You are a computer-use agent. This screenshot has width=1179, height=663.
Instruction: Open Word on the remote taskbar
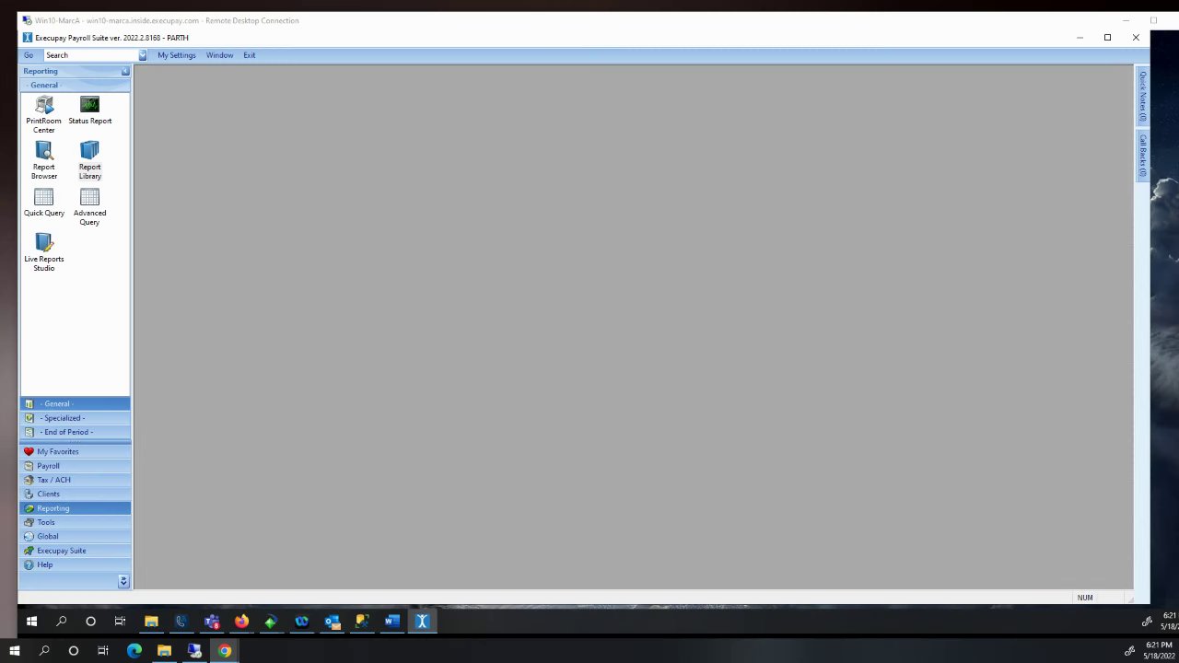[391, 622]
